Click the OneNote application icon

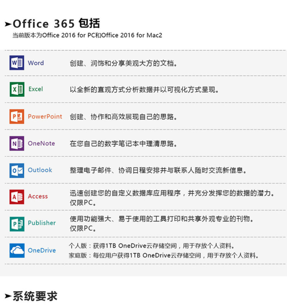[x=17, y=143]
